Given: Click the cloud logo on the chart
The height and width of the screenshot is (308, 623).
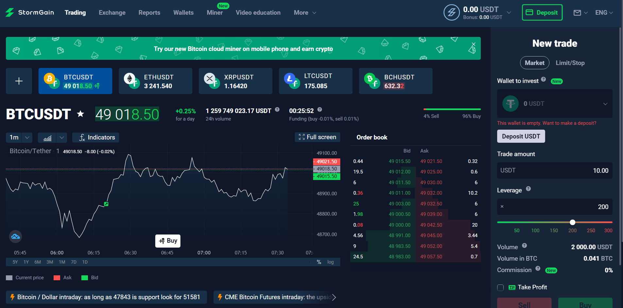Looking at the screenshot, I should [x=15, y=236].
